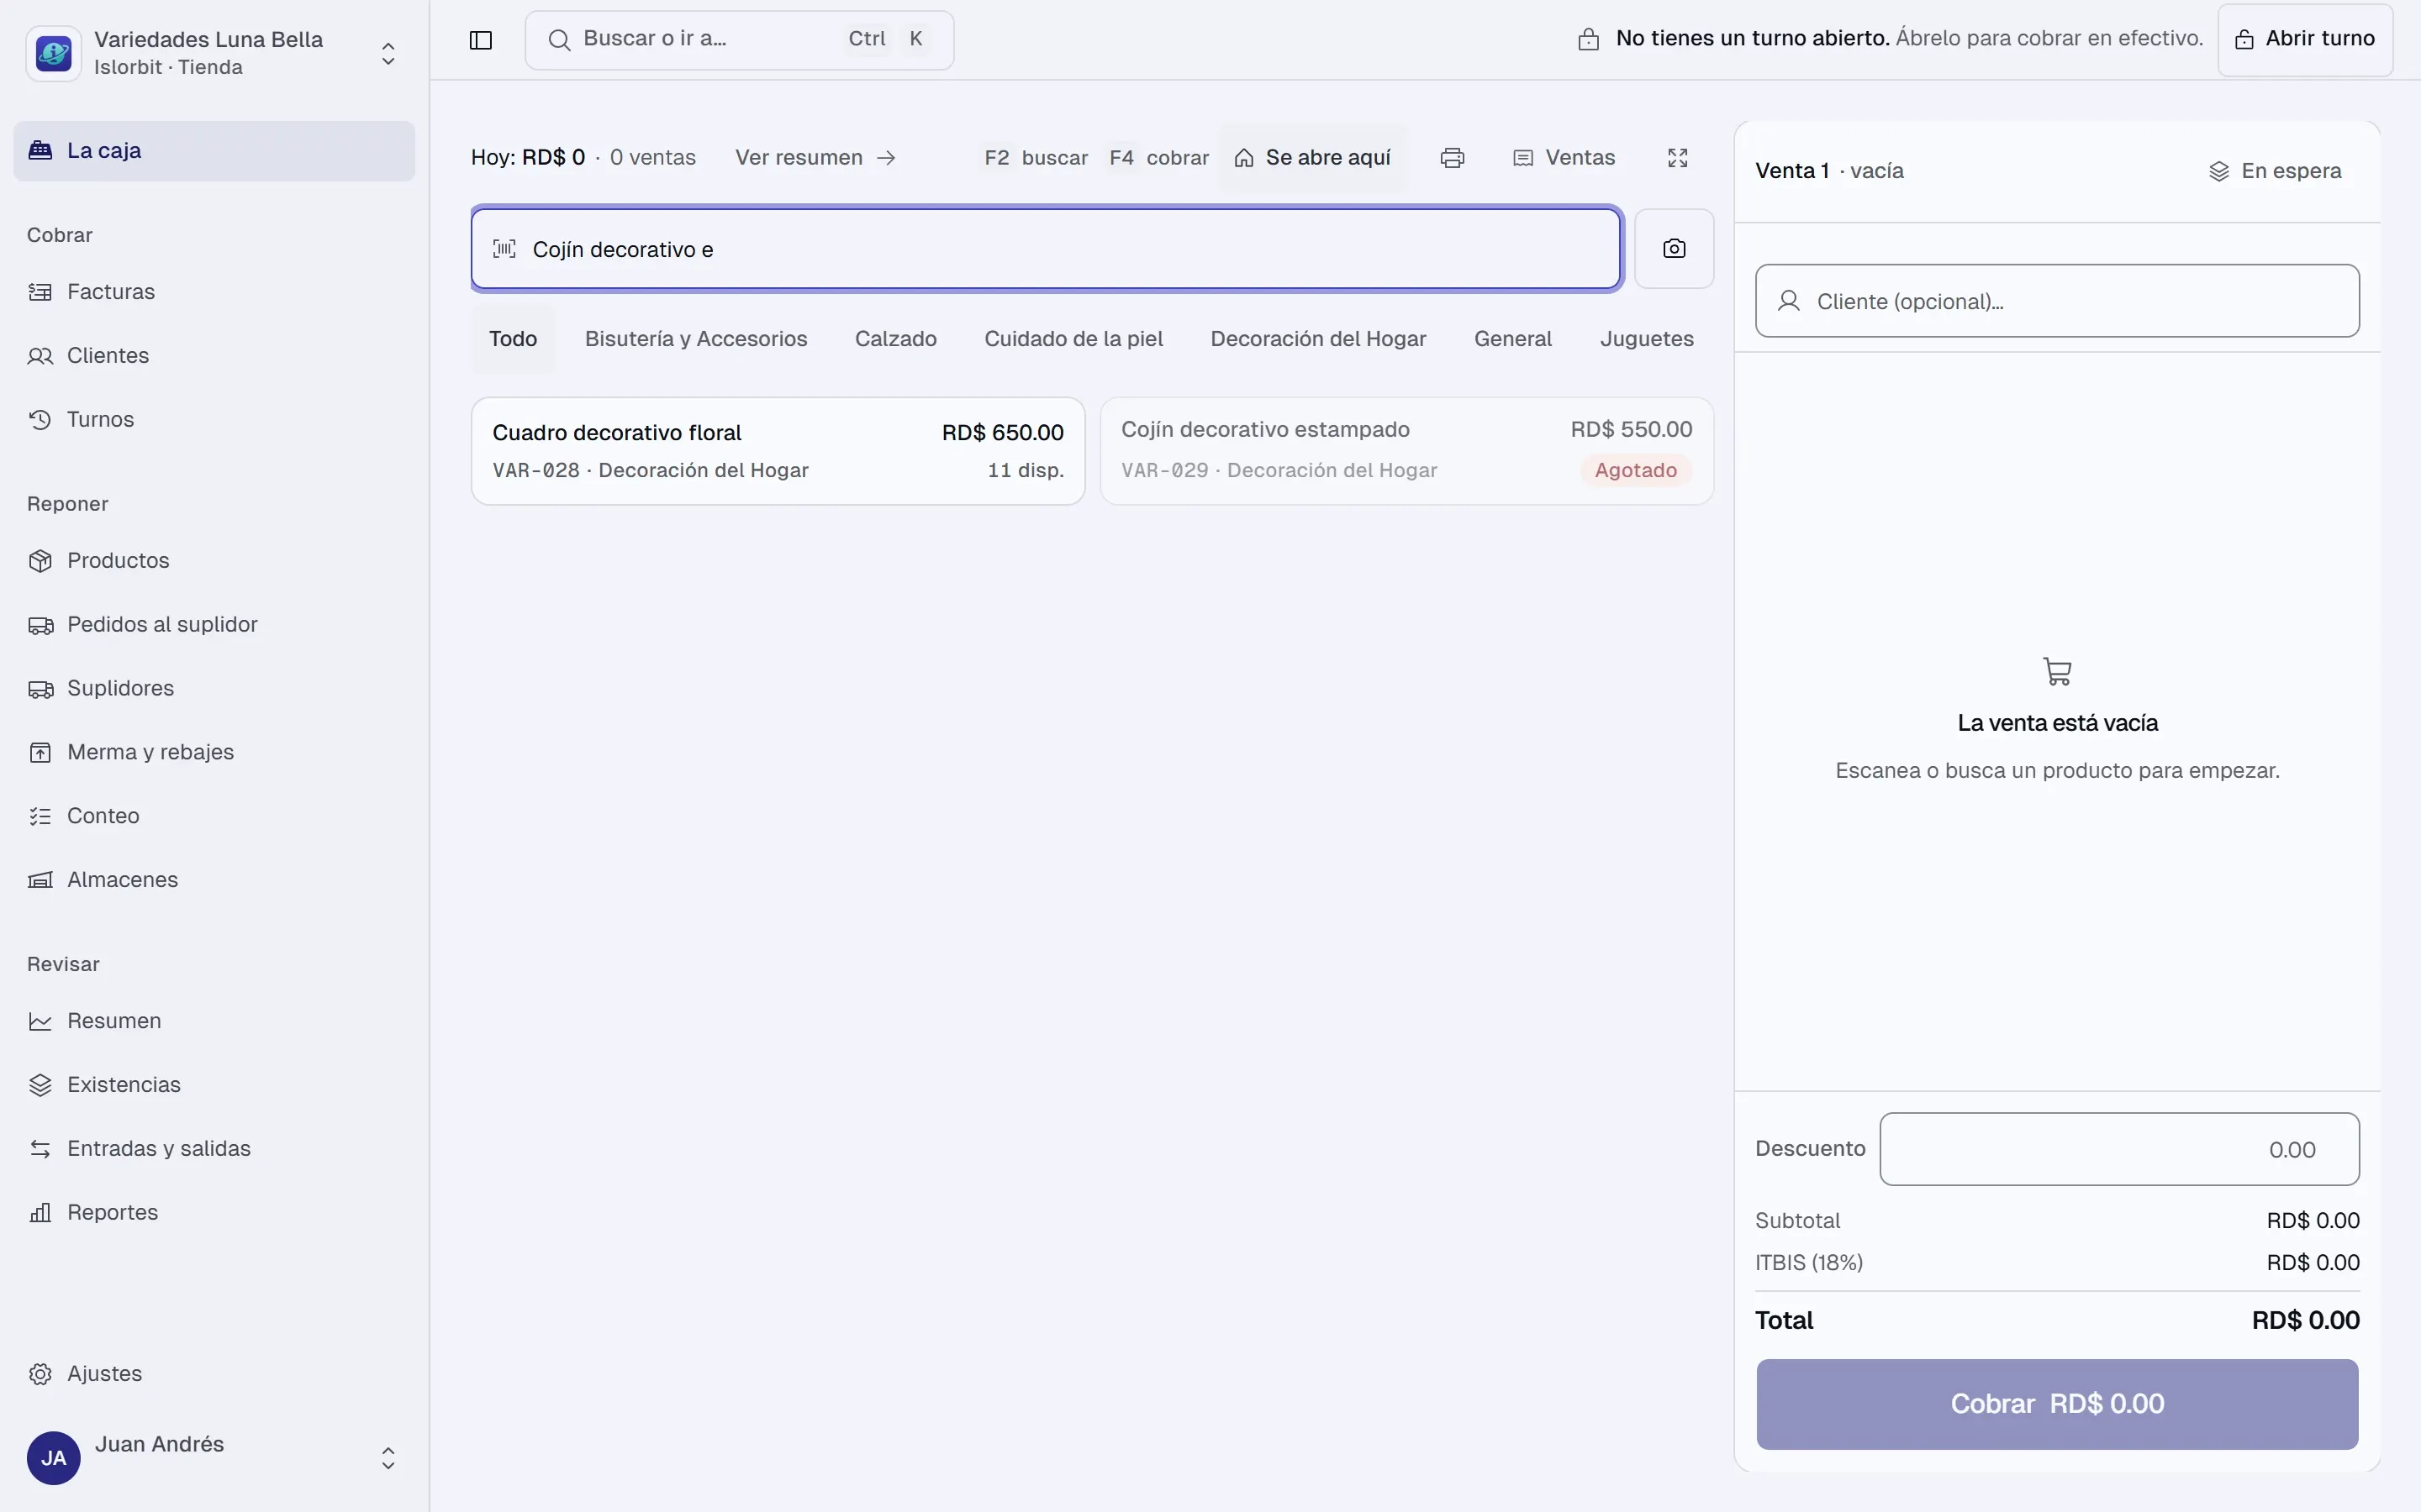Select the Todo category tab
Screen dimensions: 2421x1512
(514, 340)
